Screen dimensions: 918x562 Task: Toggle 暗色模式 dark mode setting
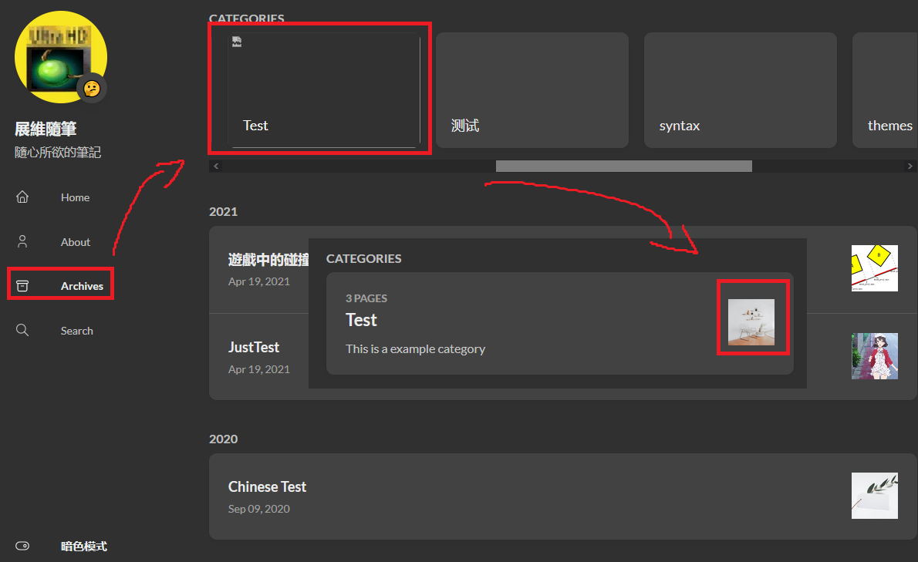pos(83,546)
